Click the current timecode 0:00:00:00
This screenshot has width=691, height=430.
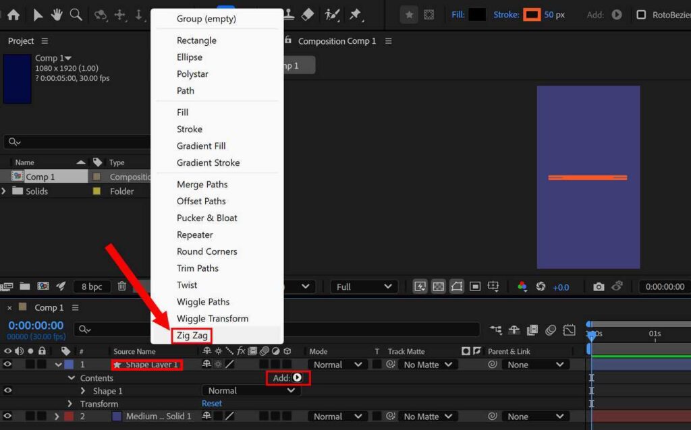coord(36,326)
